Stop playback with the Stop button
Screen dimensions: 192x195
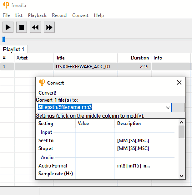tap(22, 27)
